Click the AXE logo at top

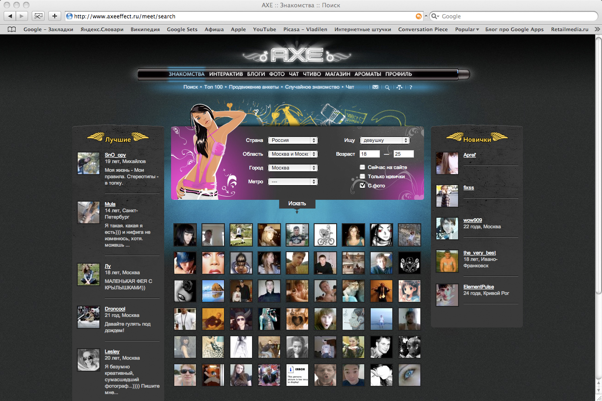coord(296,55)
